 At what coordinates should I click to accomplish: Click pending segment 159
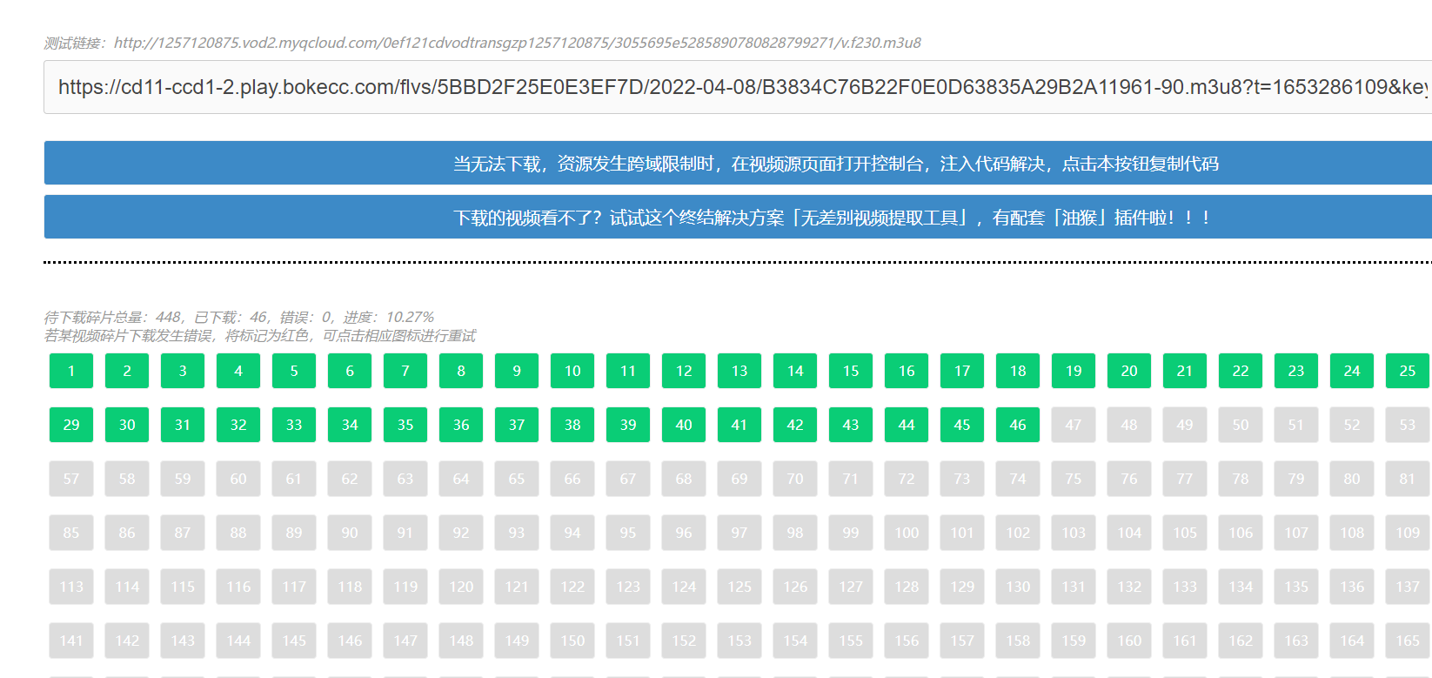[1074, 641]
